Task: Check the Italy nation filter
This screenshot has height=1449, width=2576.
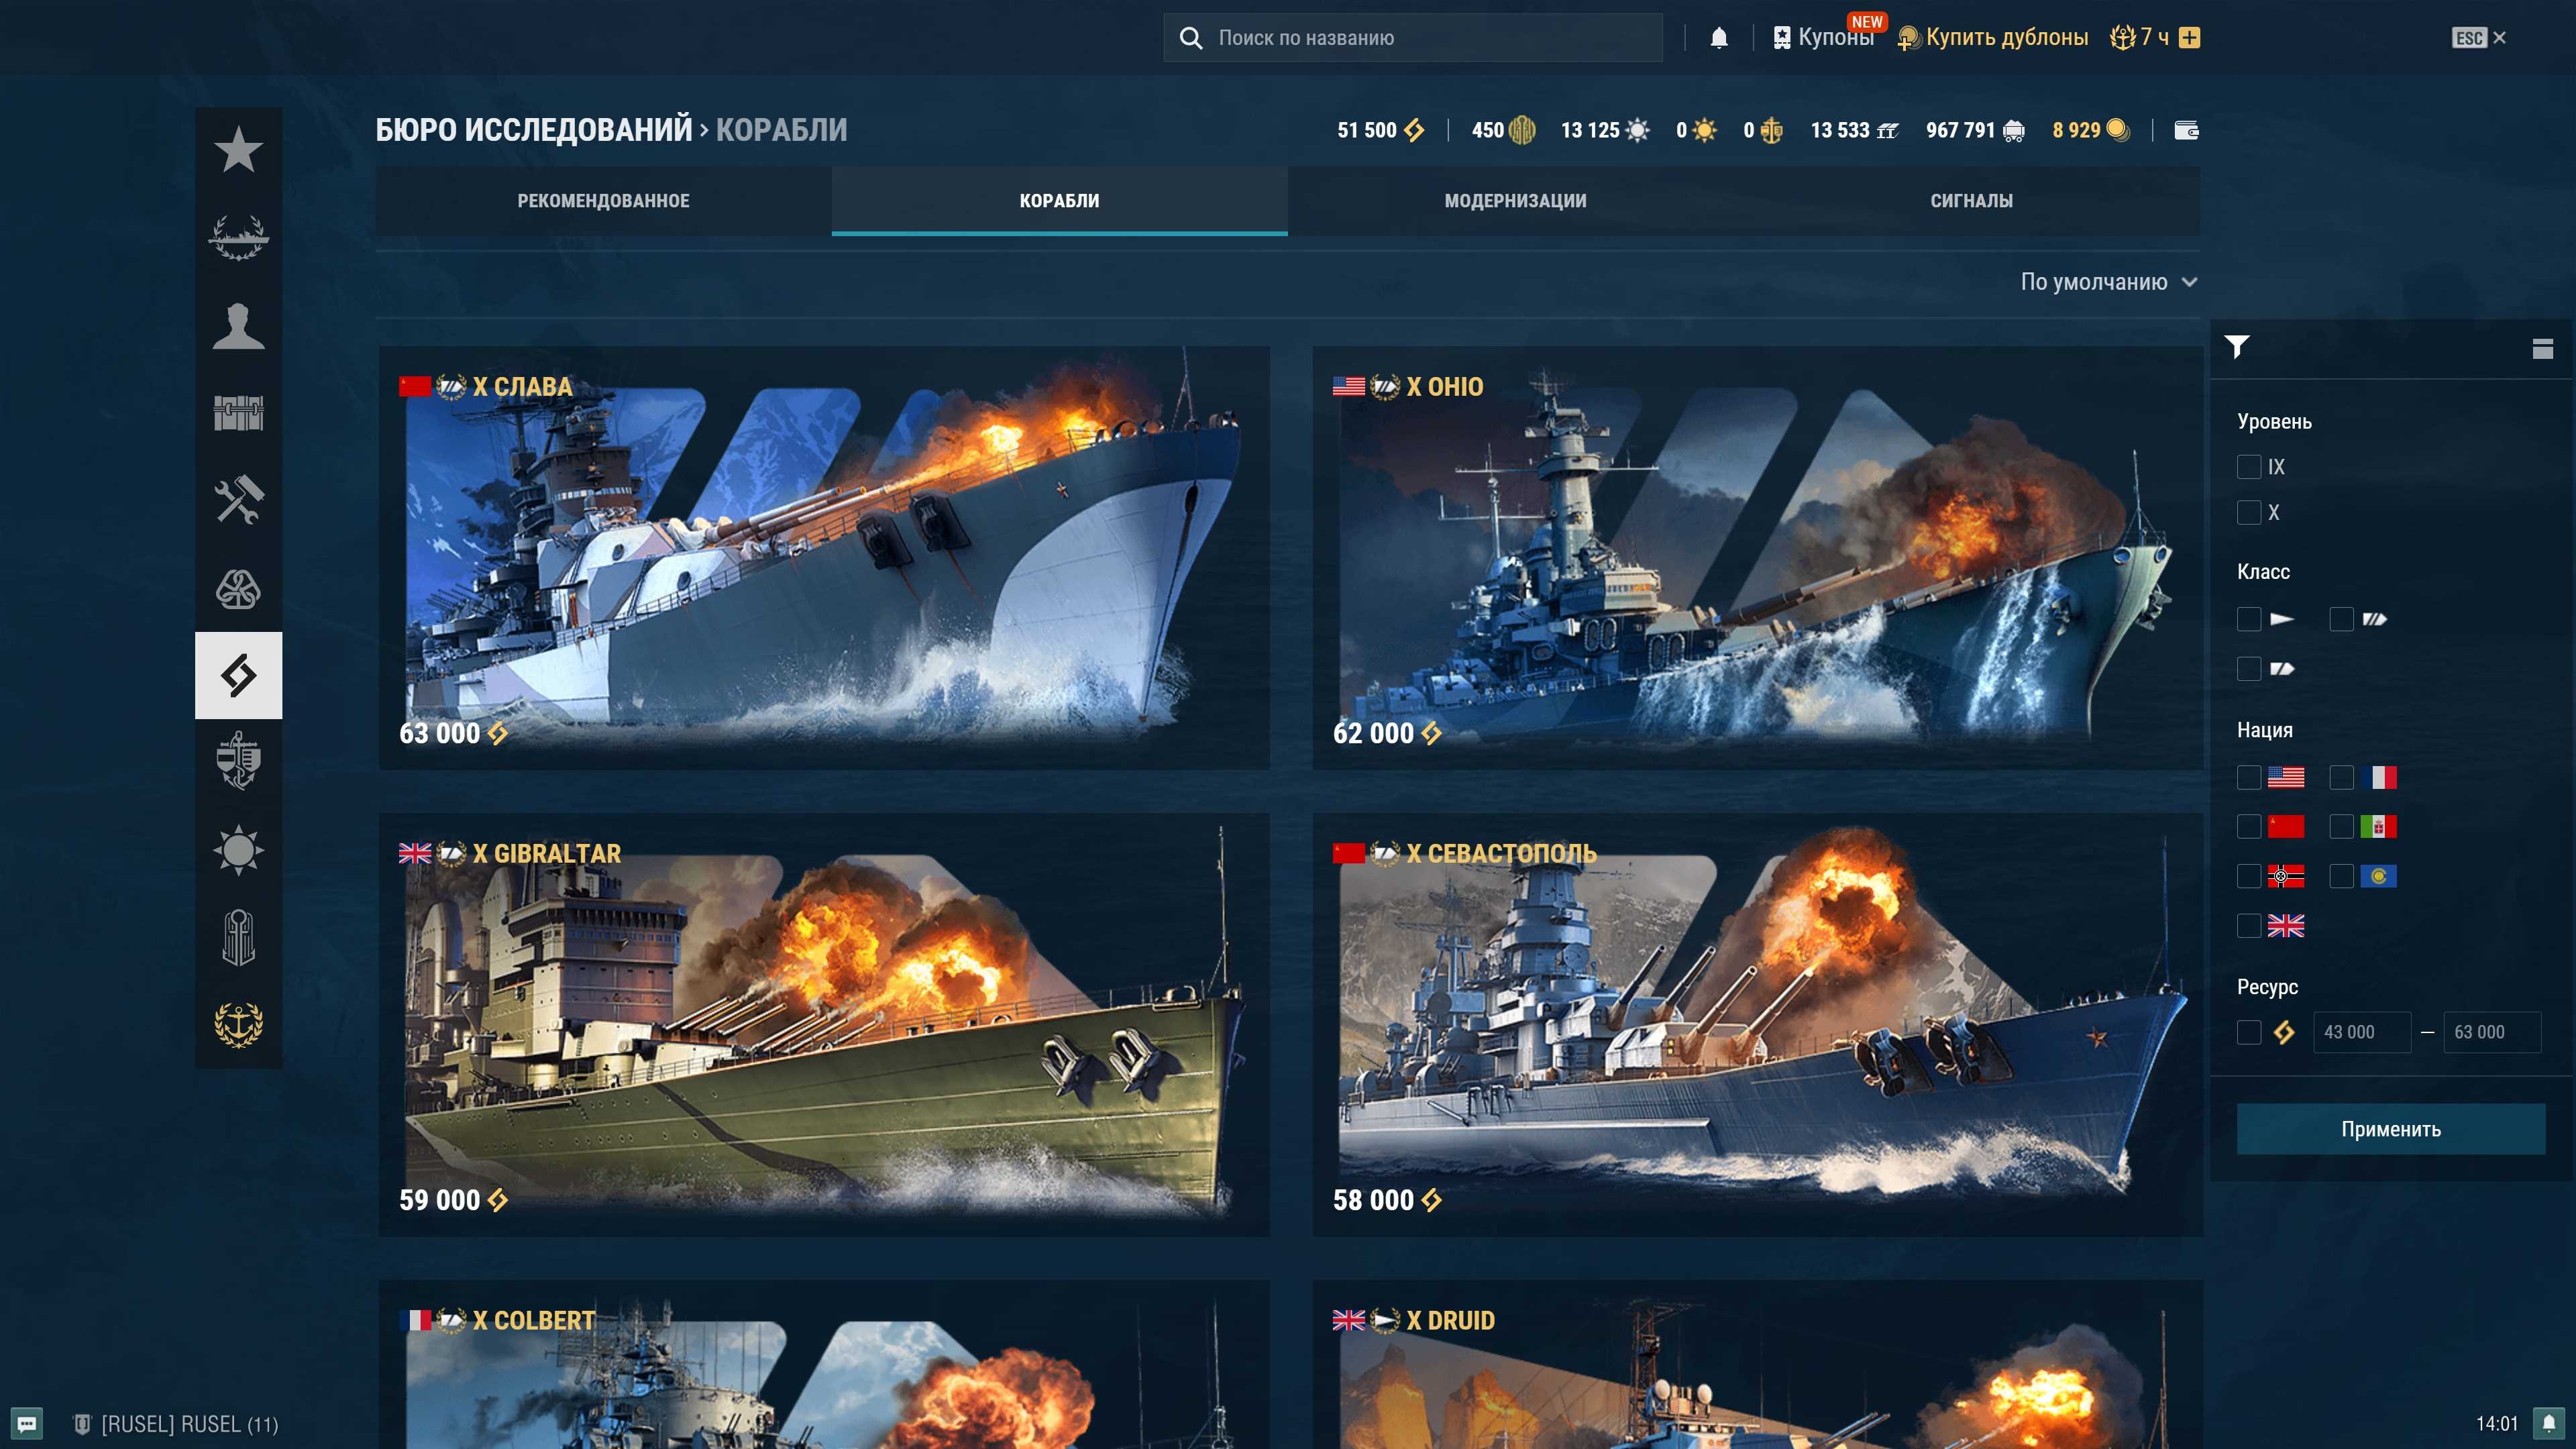Action: click(2341, 827)
